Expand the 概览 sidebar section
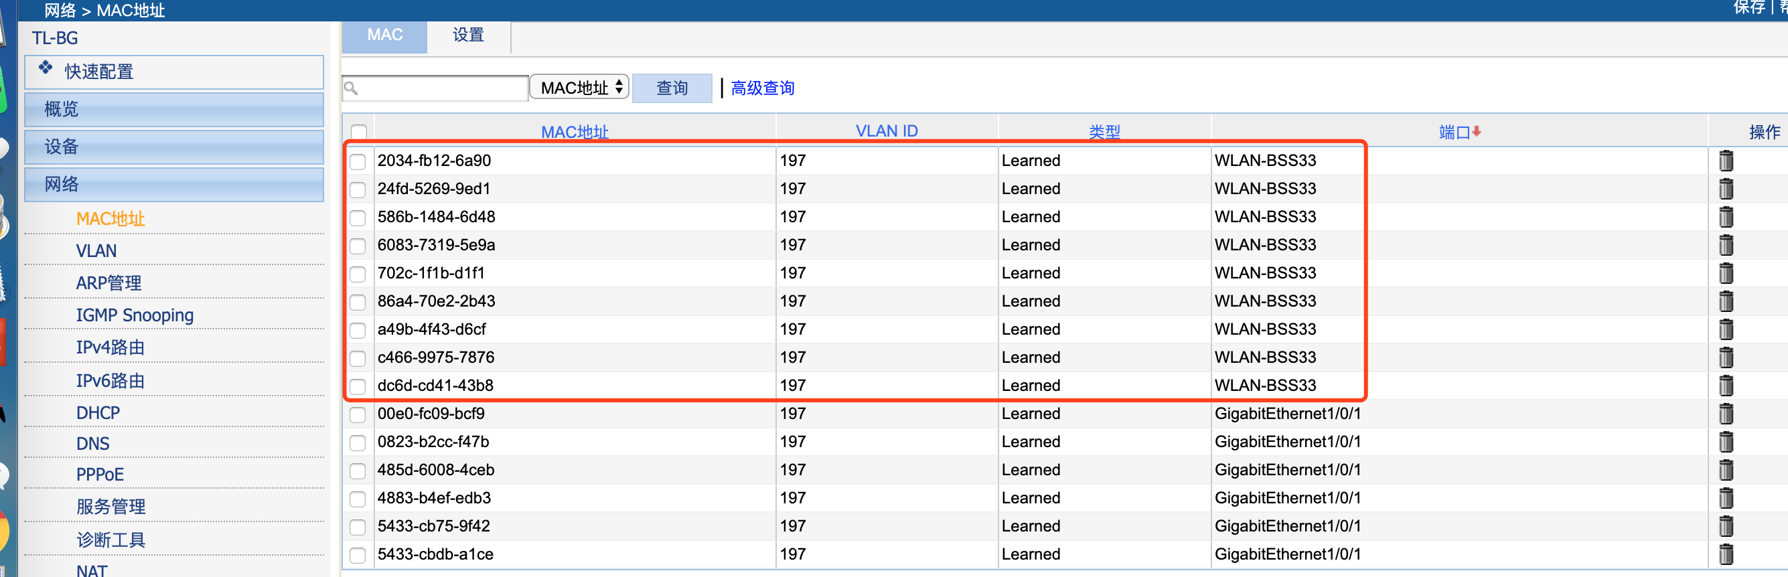The image size is (1788, 577). point(174,110)
